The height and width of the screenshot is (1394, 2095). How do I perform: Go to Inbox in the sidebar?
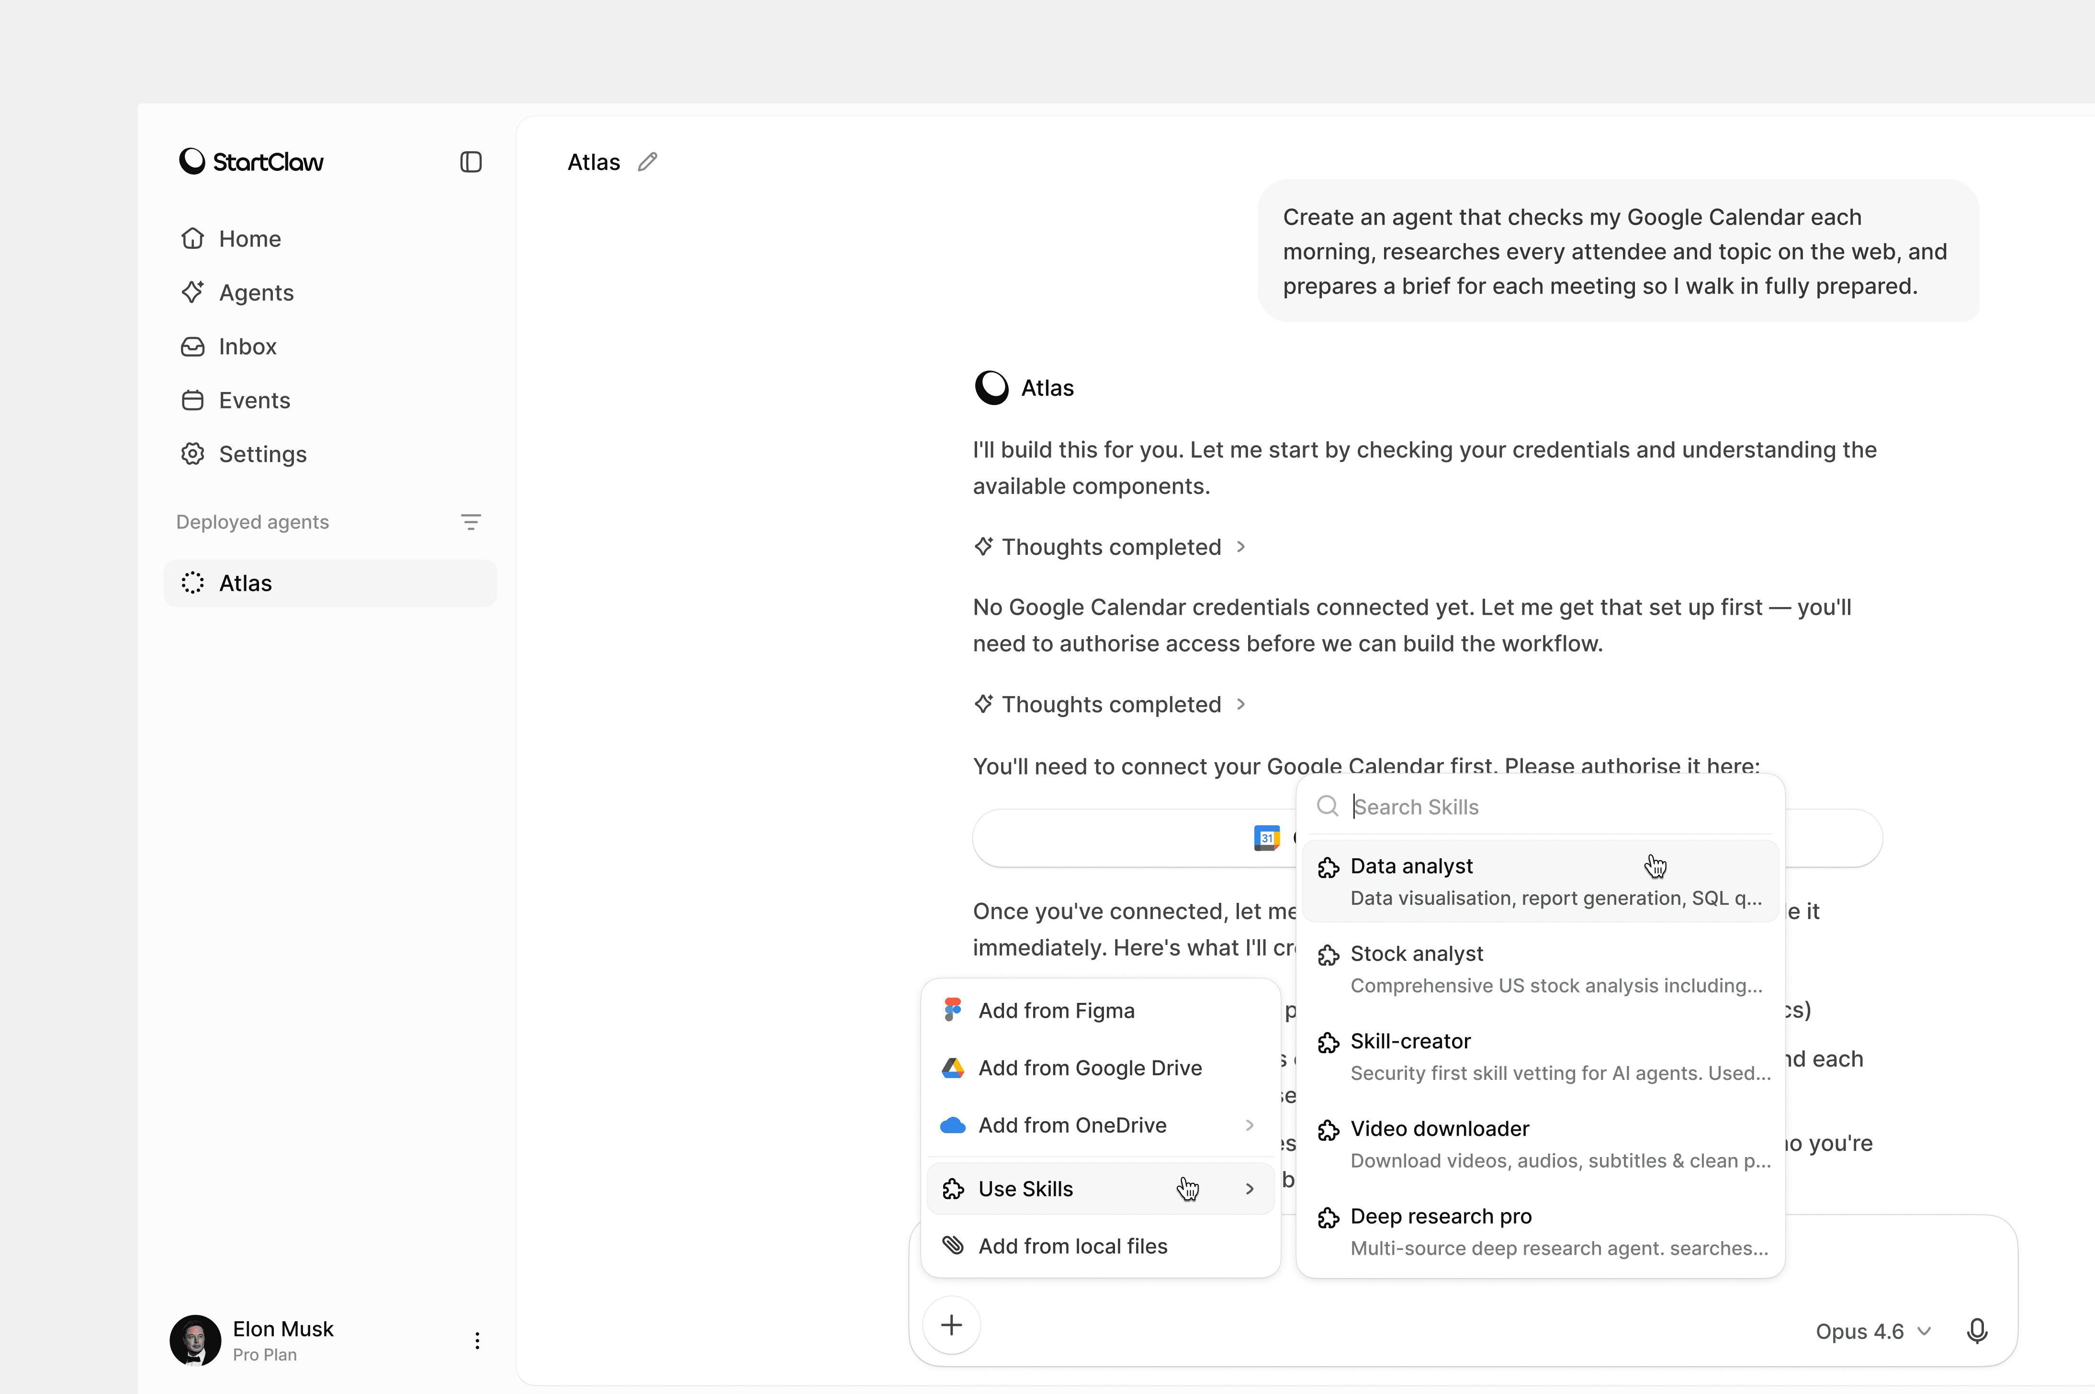pyautogui.click(x=247, y=347)
